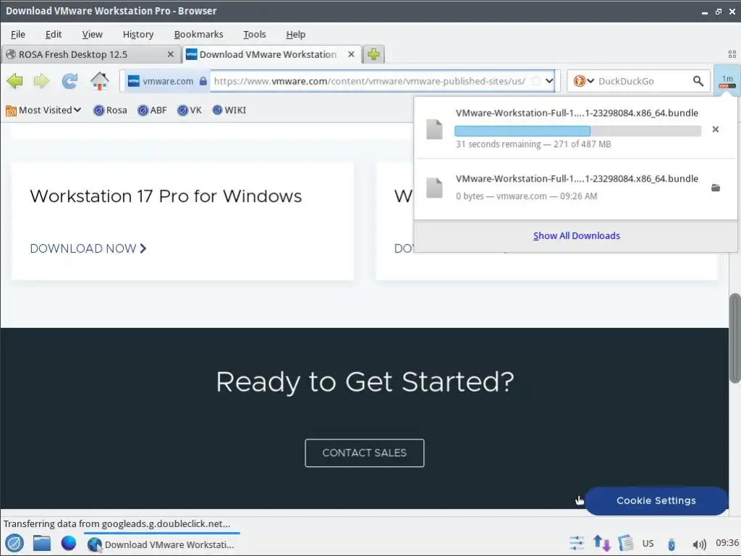Switch to ROSA Fresh Desktop 12.5 tab
Screen dimensions: 741x556
pyautogui.click(x=90, y=54)
